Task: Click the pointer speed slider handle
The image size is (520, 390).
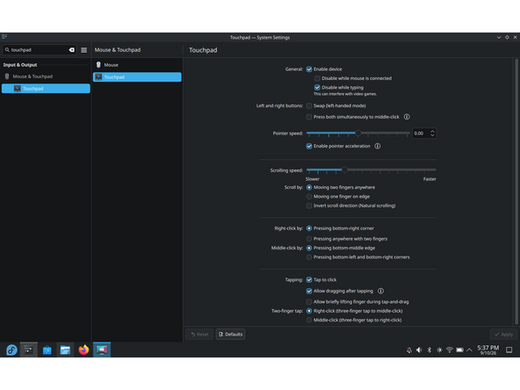Action: 357,133
